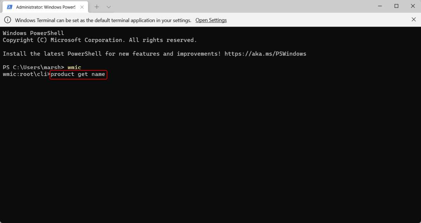The height and width of the screenshot is (223, 421).
Task: Click the Copyright Microsoft Corporation line
Action: 99,40
